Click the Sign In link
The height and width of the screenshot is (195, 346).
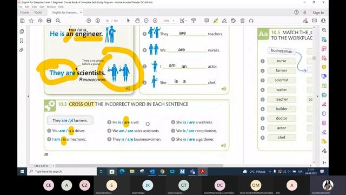[x=318, y=12]
